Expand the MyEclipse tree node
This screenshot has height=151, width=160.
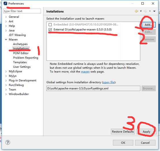pyautogui.click(x=6, y=71)
